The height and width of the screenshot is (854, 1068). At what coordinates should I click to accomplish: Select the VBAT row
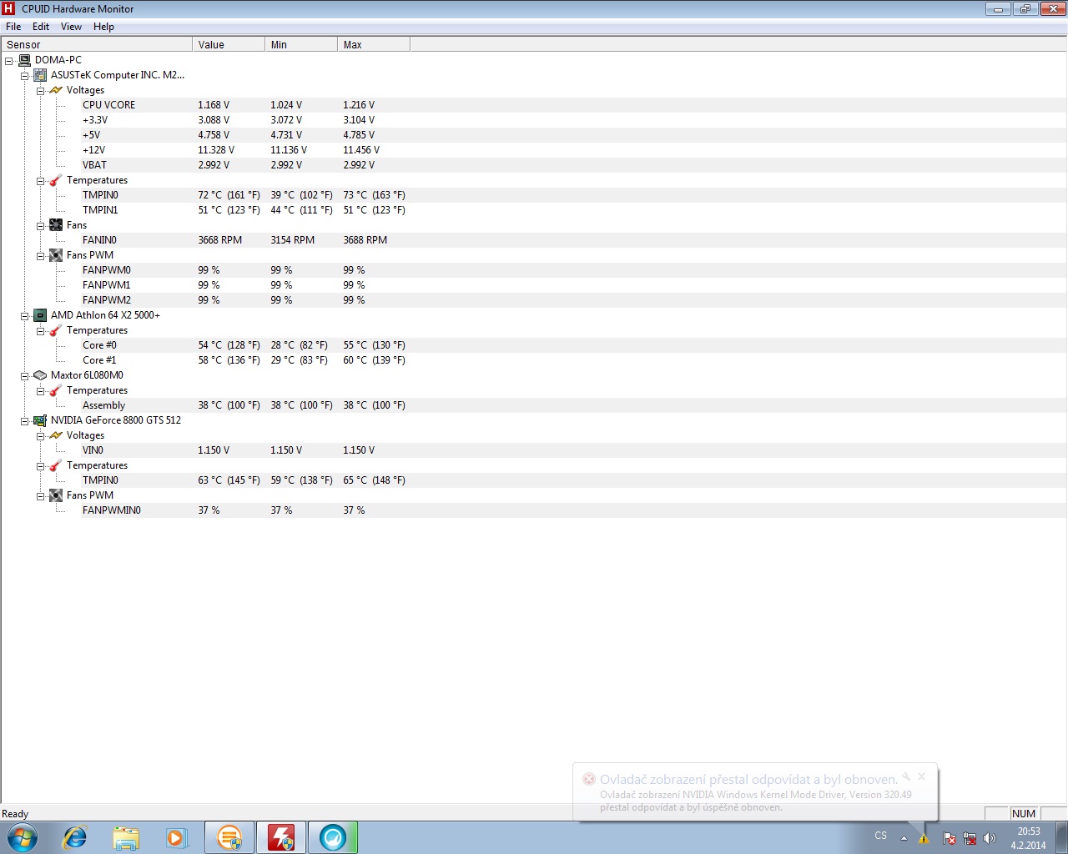(x=574, y=165)
